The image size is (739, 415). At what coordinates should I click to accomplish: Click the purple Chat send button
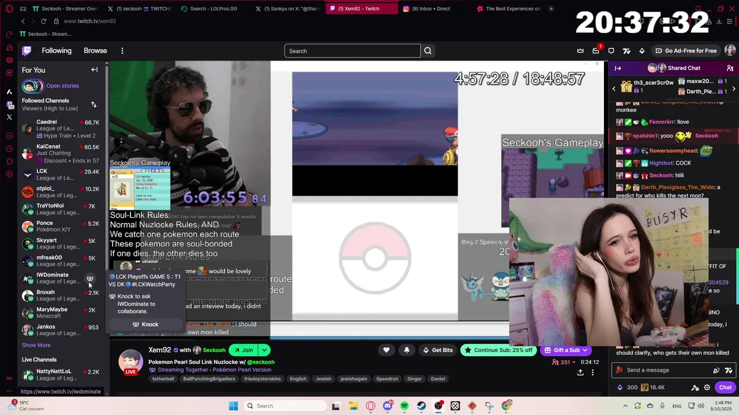coord(725,387)
